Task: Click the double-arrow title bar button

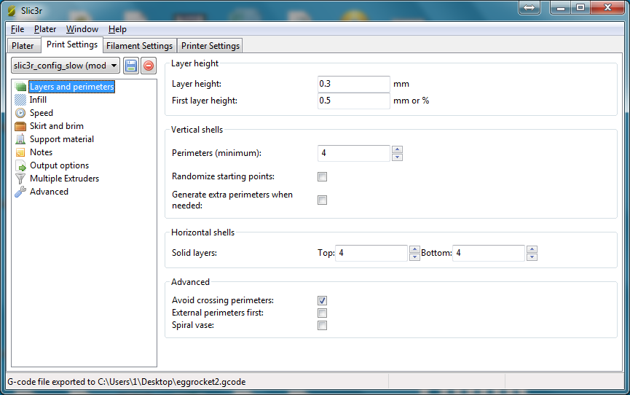Action: 529,7
